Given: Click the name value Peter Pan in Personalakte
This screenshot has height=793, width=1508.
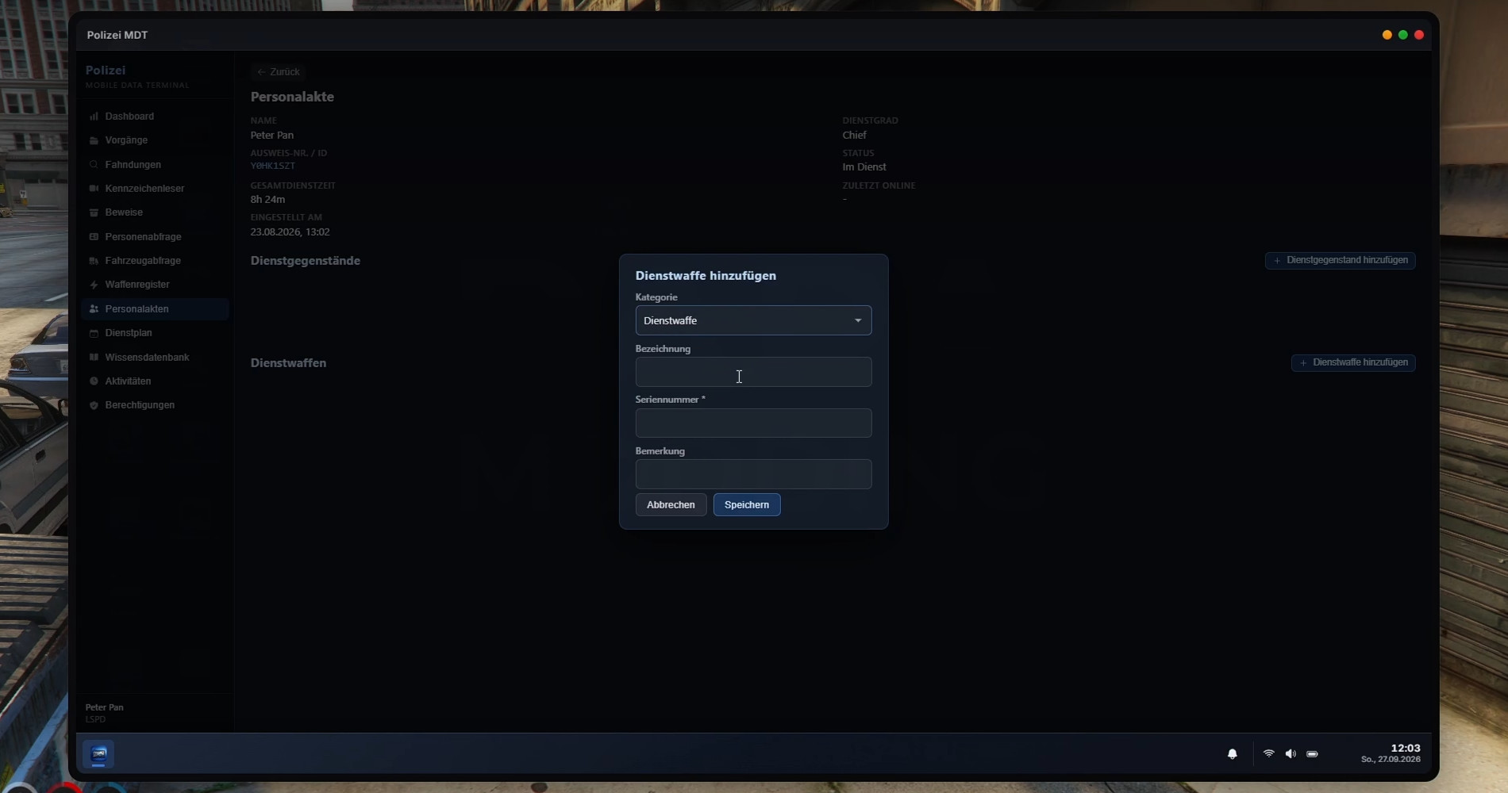Looking at the screenshot, I should (x=272, y=136).
